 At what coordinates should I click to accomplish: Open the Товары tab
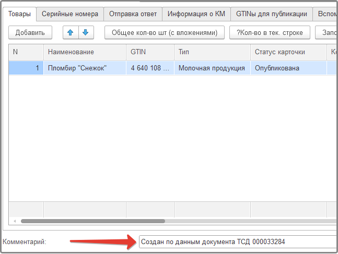[x=19, y=14]
